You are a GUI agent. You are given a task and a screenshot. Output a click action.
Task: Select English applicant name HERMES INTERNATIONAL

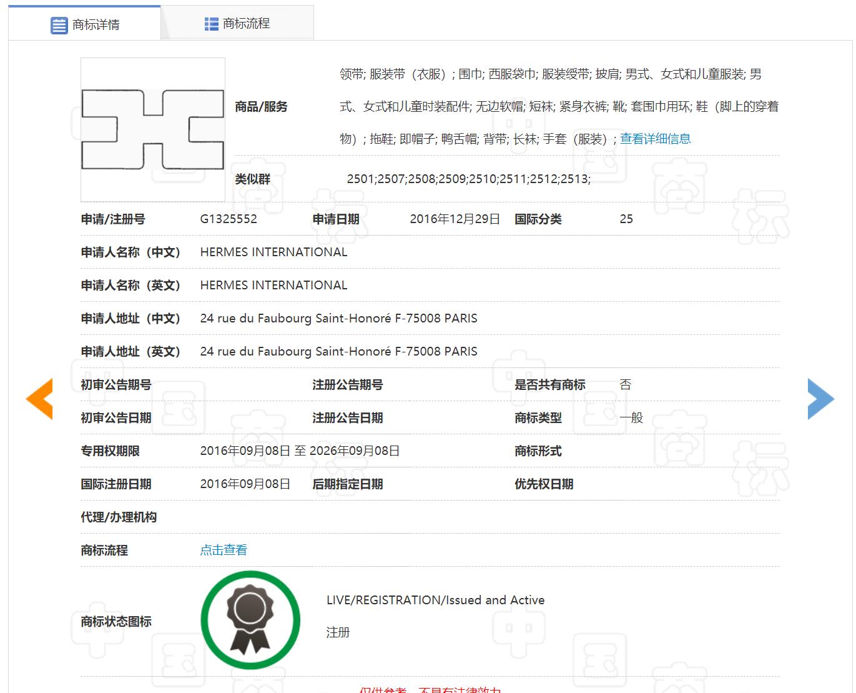pyautogui.click(x=273, y=285)
